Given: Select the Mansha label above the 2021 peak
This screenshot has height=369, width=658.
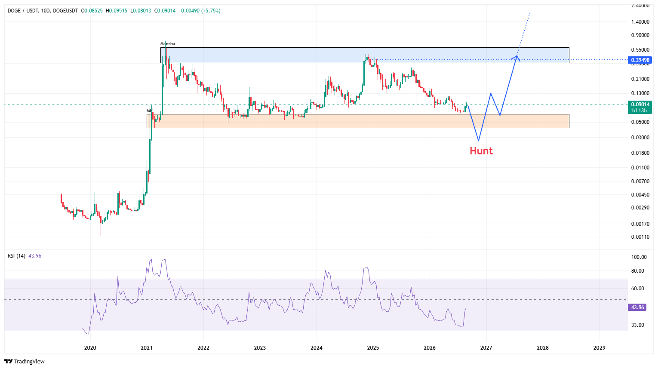Looking at the screenshot, I should tap(168, 44).
